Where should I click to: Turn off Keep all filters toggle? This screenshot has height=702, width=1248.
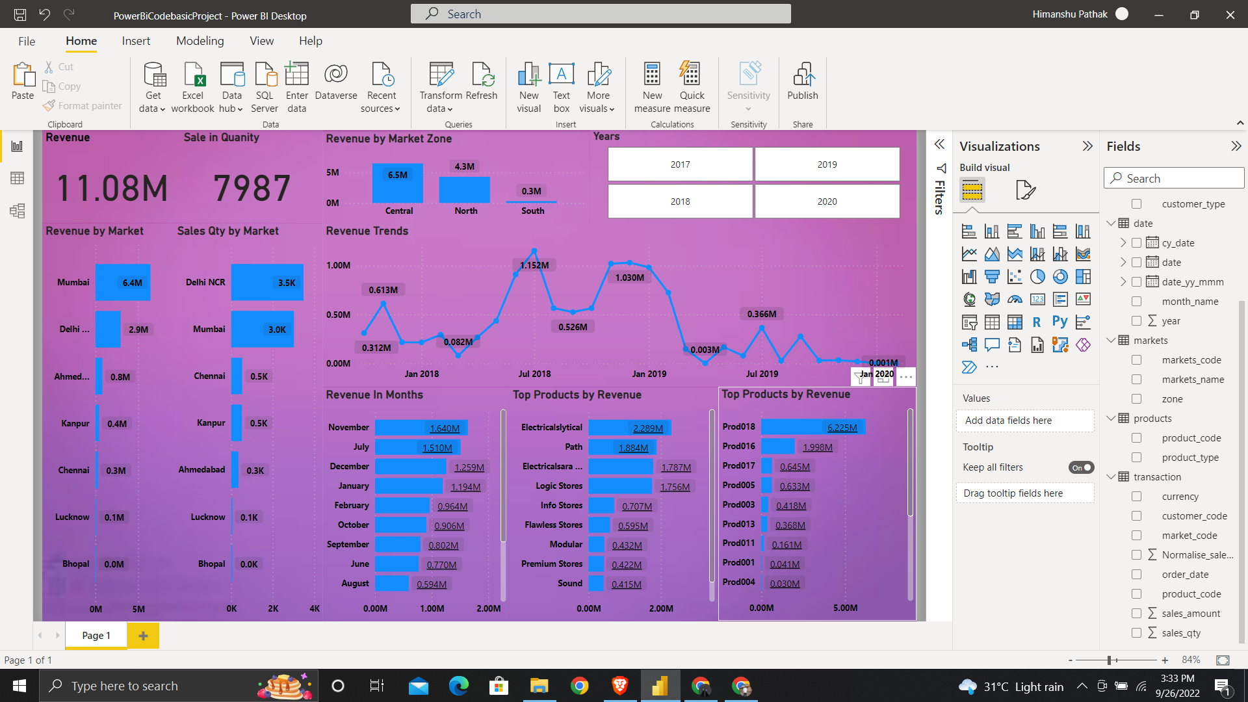1081,467
